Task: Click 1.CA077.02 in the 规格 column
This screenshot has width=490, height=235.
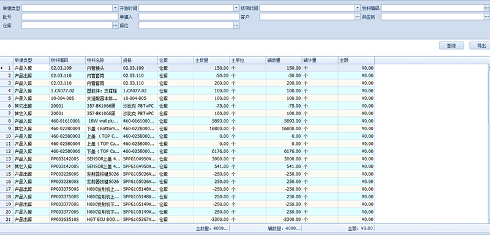Action: point(140,91)
